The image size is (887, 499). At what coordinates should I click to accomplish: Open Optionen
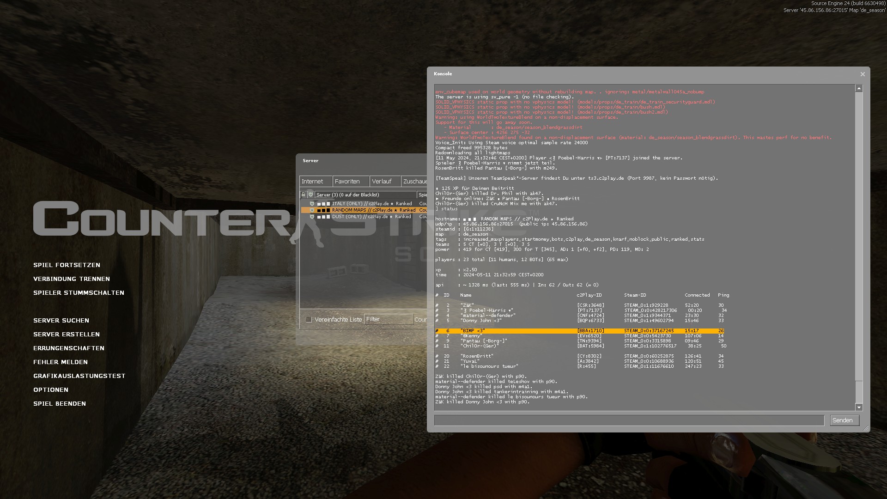[x=51, y=390]
